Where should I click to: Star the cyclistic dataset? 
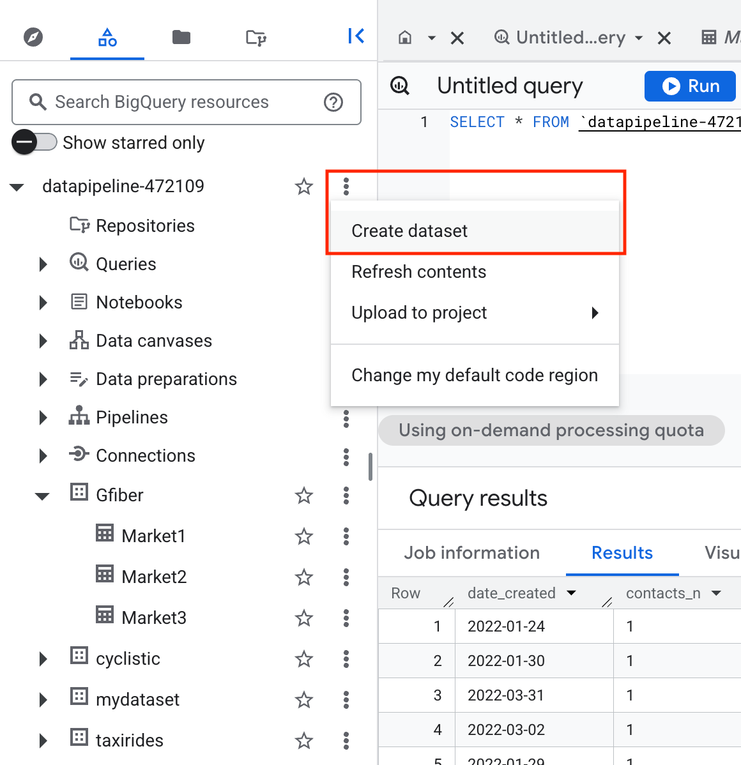(x=304, y=660)
